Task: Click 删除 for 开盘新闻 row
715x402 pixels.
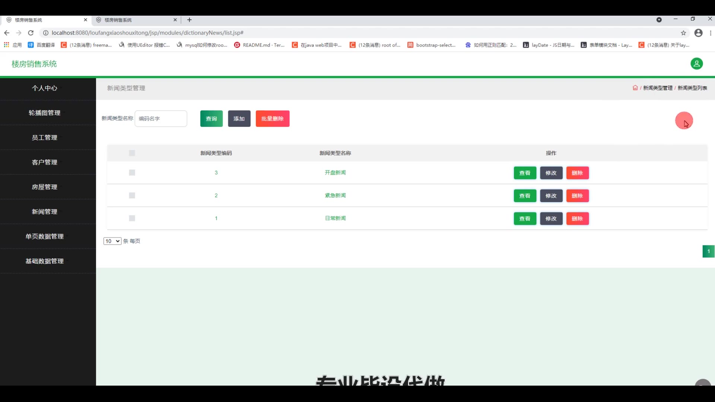Action: coord(577,173)
